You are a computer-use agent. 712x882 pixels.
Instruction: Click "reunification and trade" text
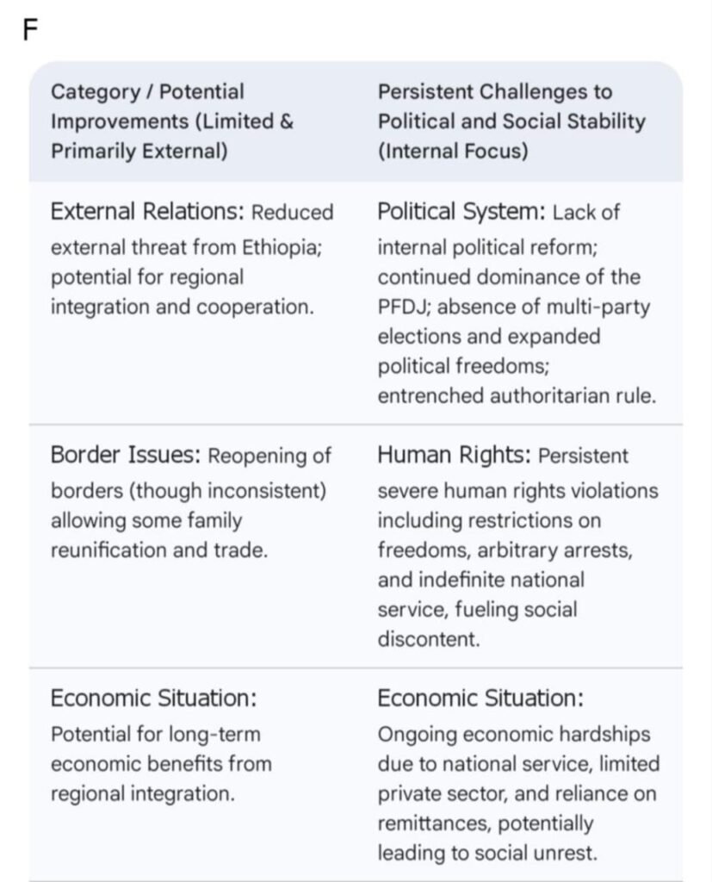(x=159, y=551)
